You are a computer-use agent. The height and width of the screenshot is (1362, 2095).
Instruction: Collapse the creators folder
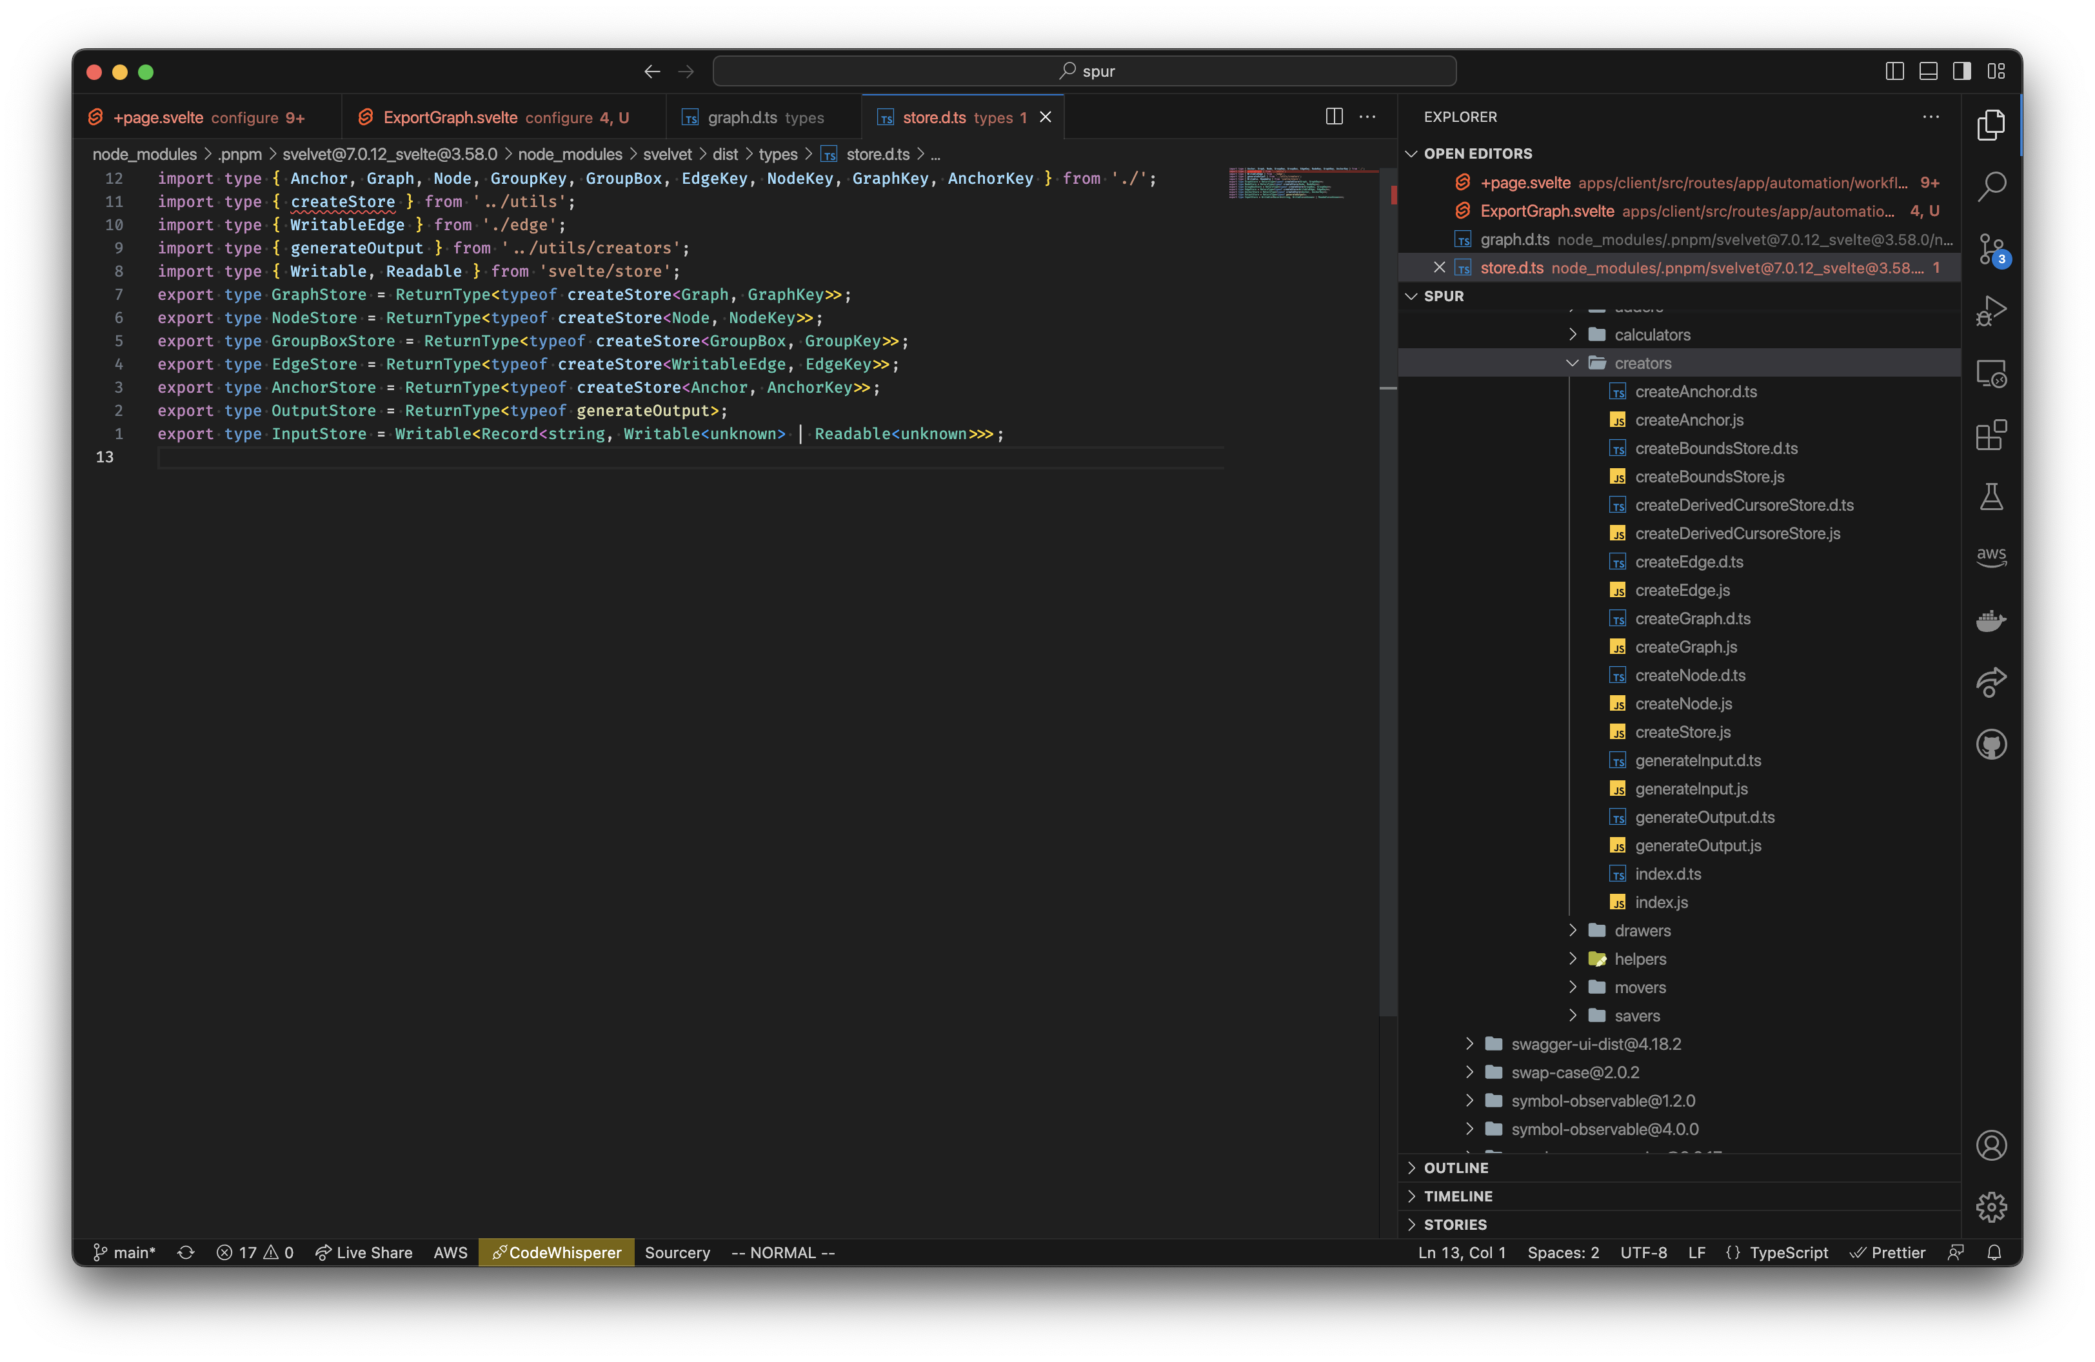coord(1642,363)
